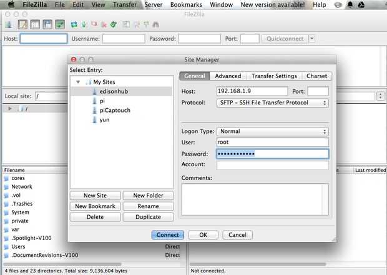Click the New Site button
Viewport: 387px width, 275px height.
coord(95,196)
